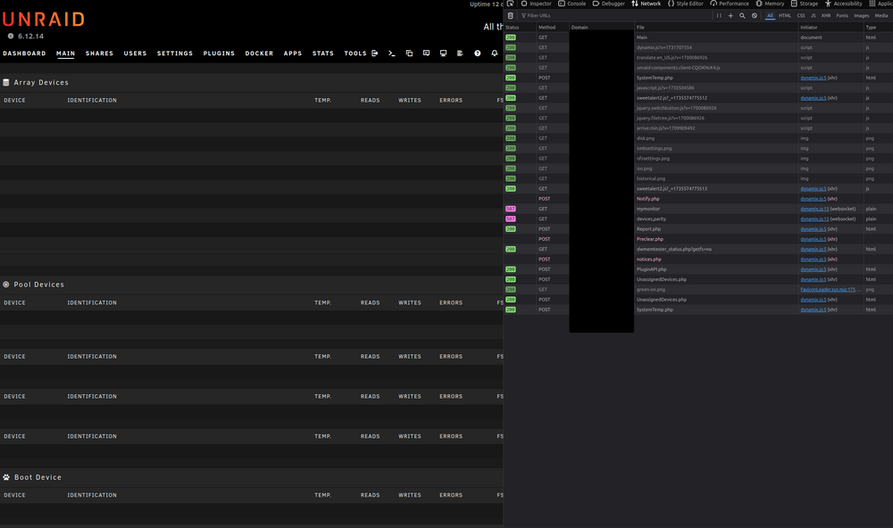The width and height of the screenshot is (893, 528).
Task: Select the Main document request row
Action: click(x=698, y=37)
